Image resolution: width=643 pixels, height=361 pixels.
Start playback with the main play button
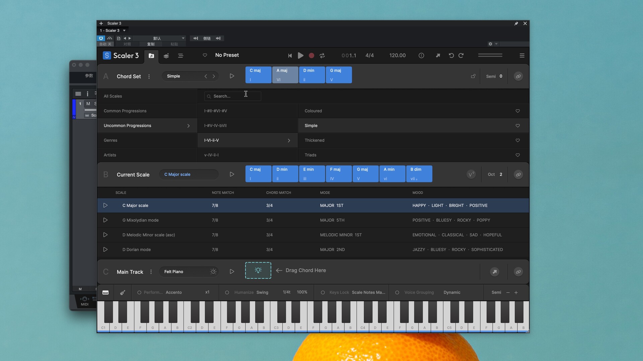pyautogui.click(x=301, y=55)
